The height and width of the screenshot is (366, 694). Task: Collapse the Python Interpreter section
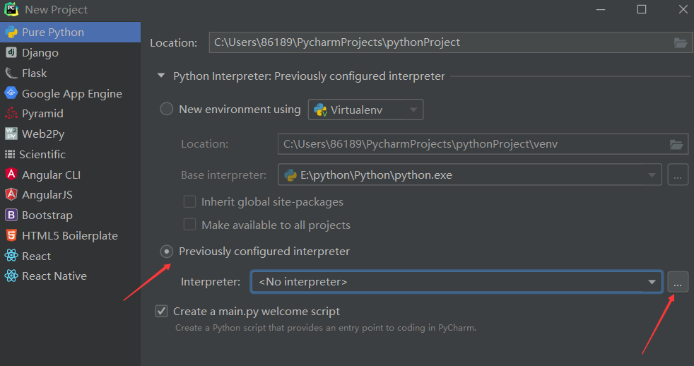(162, 76)
